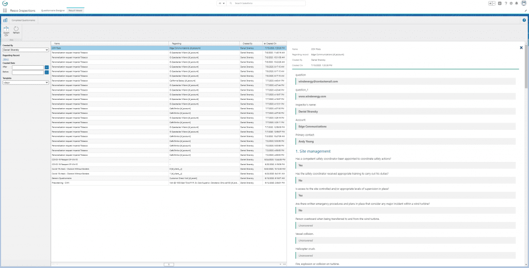The height and width of the screenshot is (268, 529).
Task: Click the Regarding Record select link
Action: click(x=5, y=59)
